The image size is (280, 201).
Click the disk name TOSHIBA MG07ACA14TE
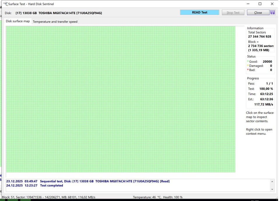(57, 13)
